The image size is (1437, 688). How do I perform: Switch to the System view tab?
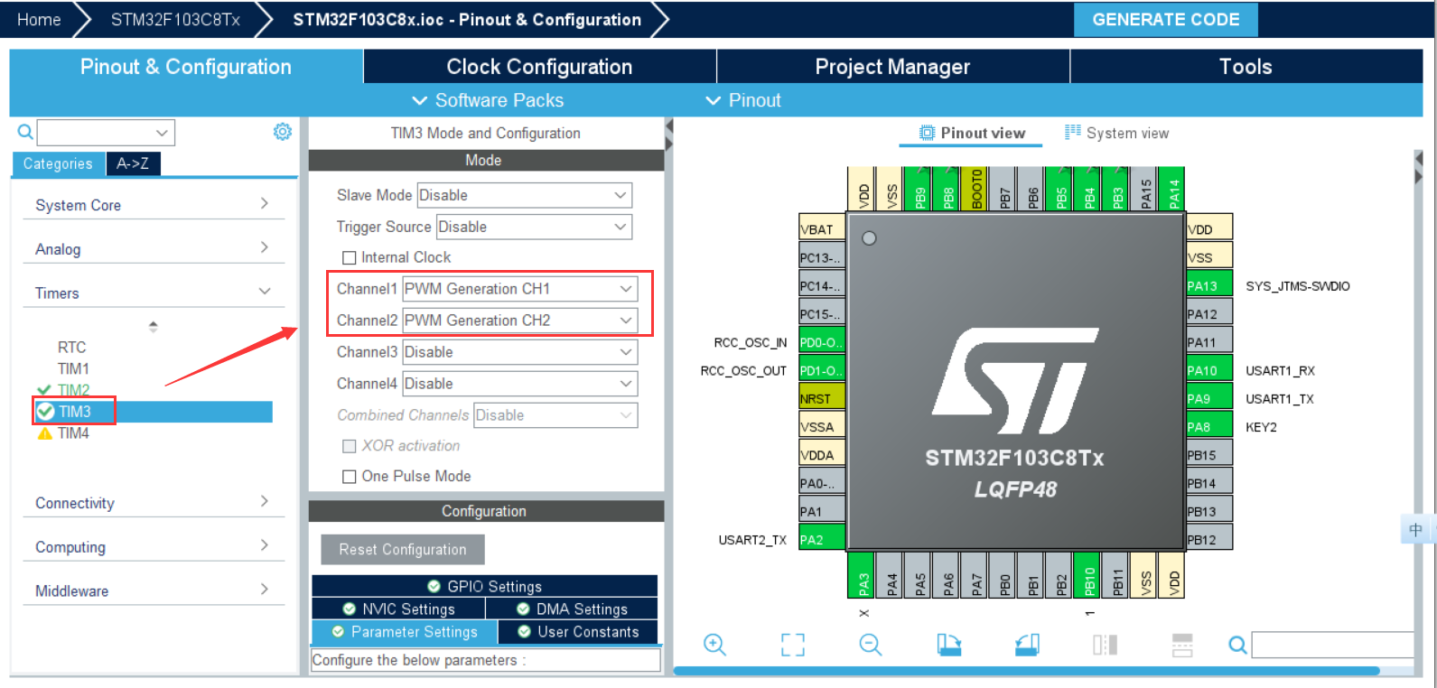coord(1116,133)
